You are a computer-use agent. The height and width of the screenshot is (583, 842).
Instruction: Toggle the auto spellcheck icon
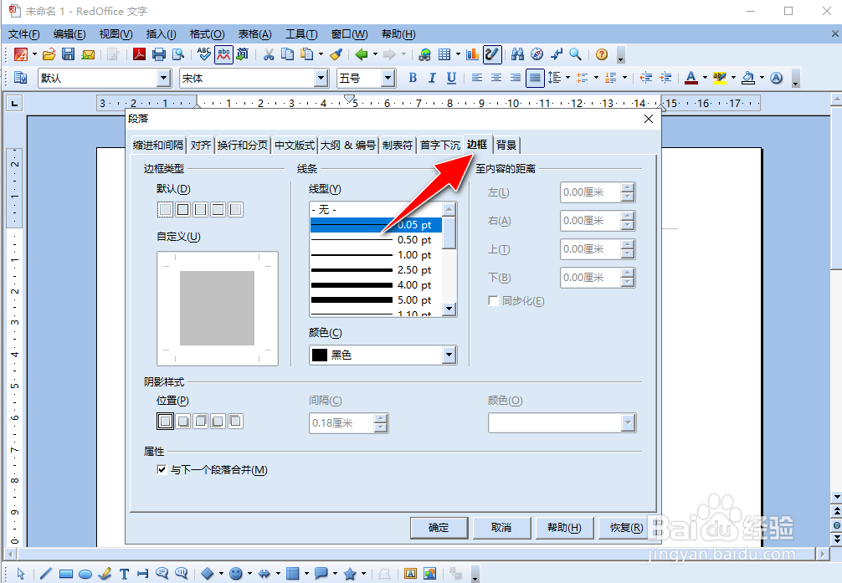(x=224, y=54)
